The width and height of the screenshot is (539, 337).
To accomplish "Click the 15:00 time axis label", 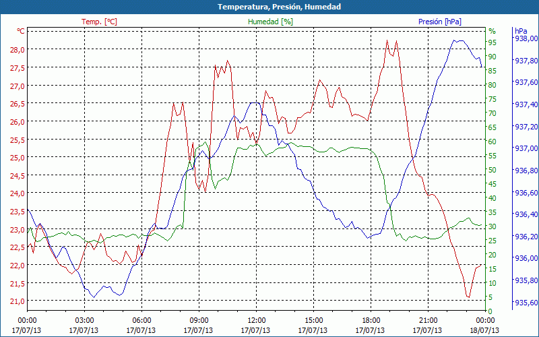I will [313, 321].
